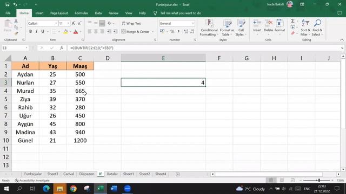346x194 pixels.
Task: Click the Increase Indent icon
Action: [x=115, y=32]
